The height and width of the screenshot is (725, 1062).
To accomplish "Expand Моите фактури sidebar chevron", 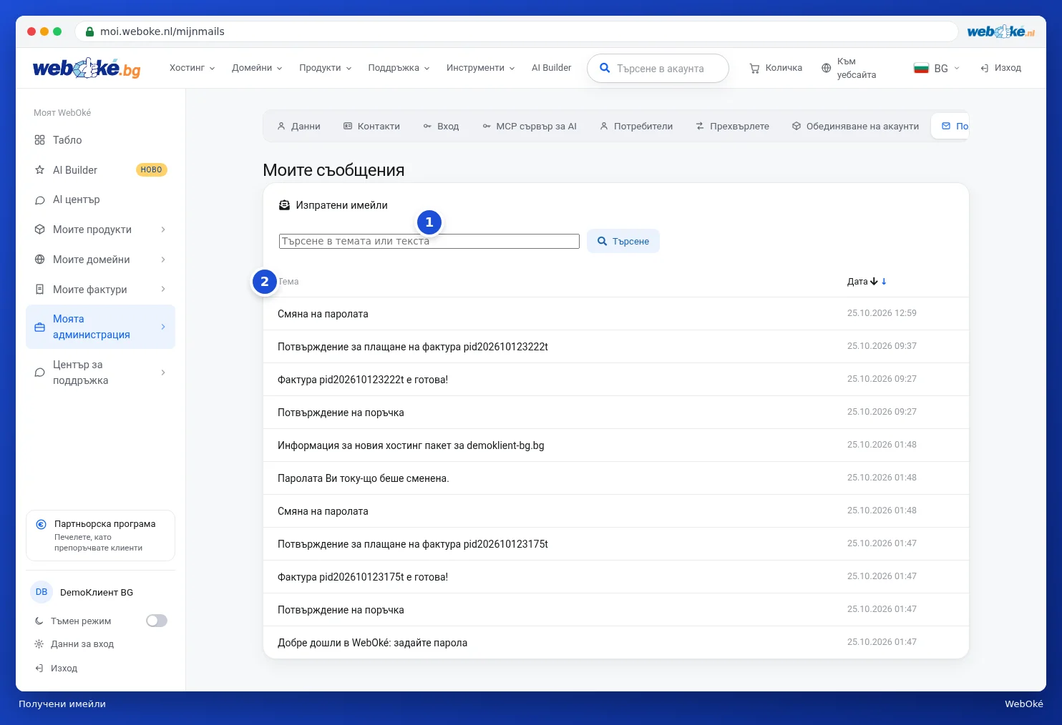I will 163,290.
